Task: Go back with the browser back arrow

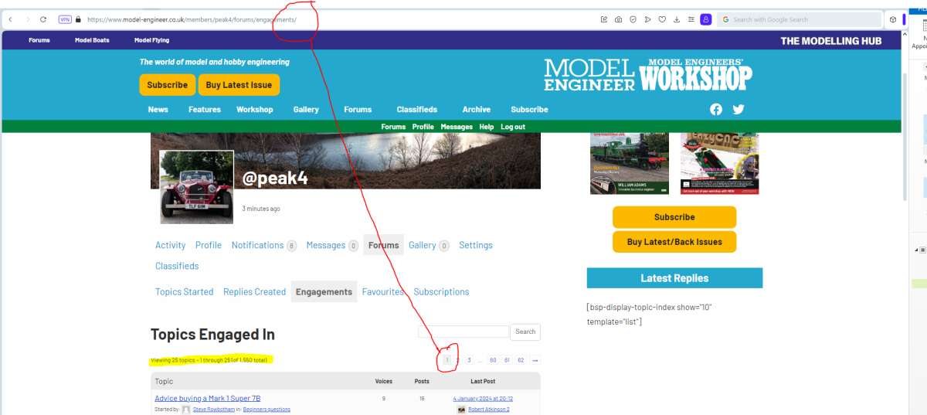Action: pyautogui.click(x=11, y=19)
